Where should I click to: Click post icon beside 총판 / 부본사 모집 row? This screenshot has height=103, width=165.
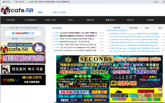pos(53,45)
